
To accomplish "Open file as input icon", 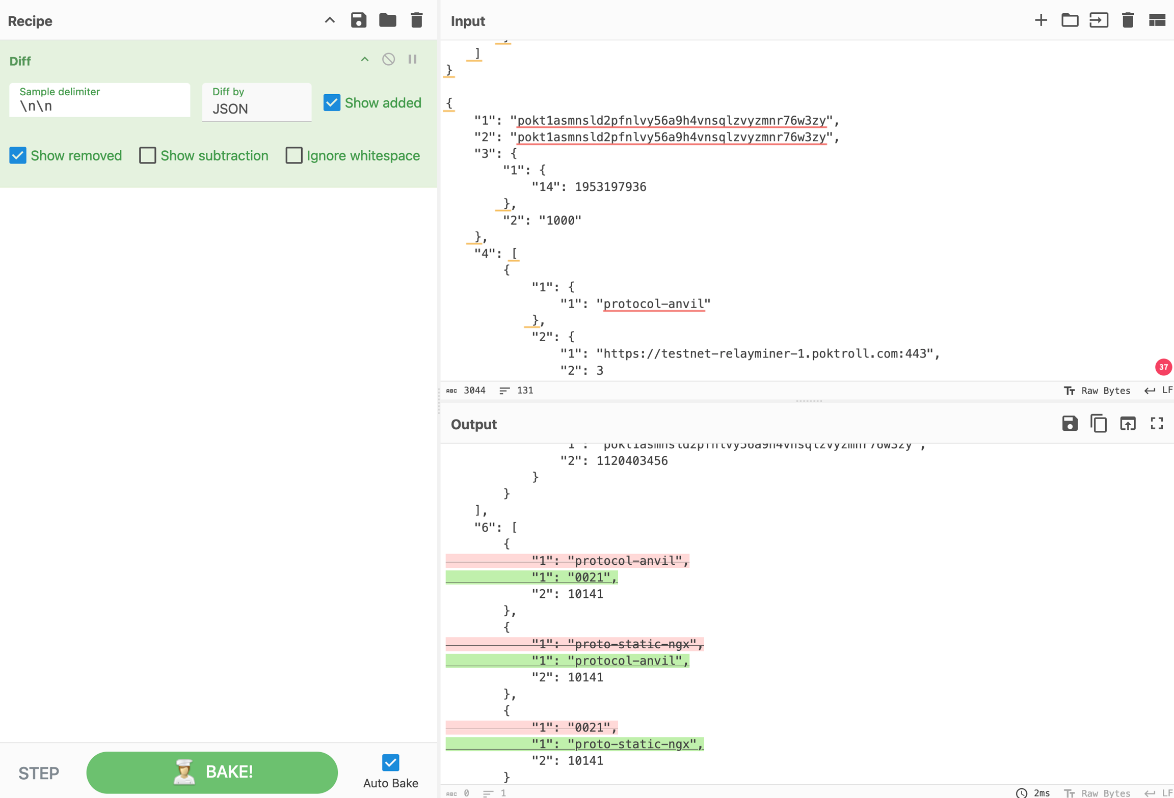I will pos(1099,20).
